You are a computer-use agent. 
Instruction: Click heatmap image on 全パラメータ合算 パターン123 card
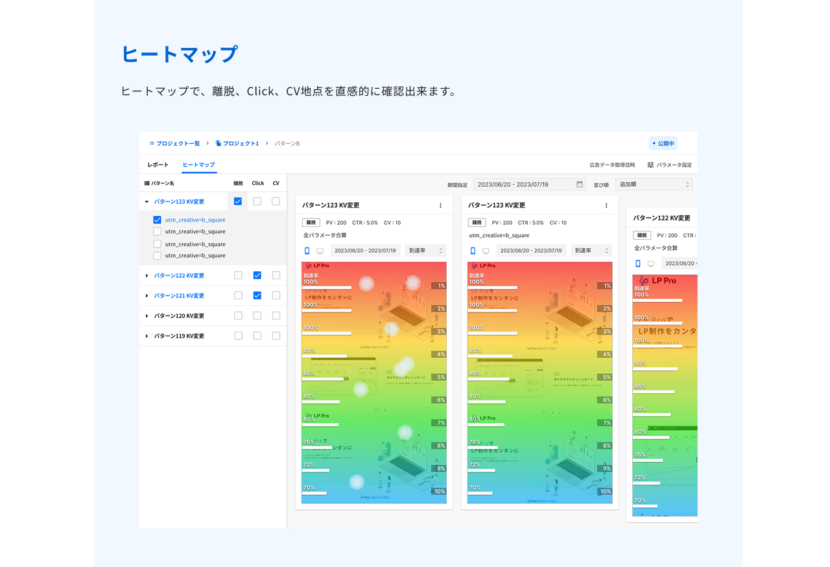point(374,382)
